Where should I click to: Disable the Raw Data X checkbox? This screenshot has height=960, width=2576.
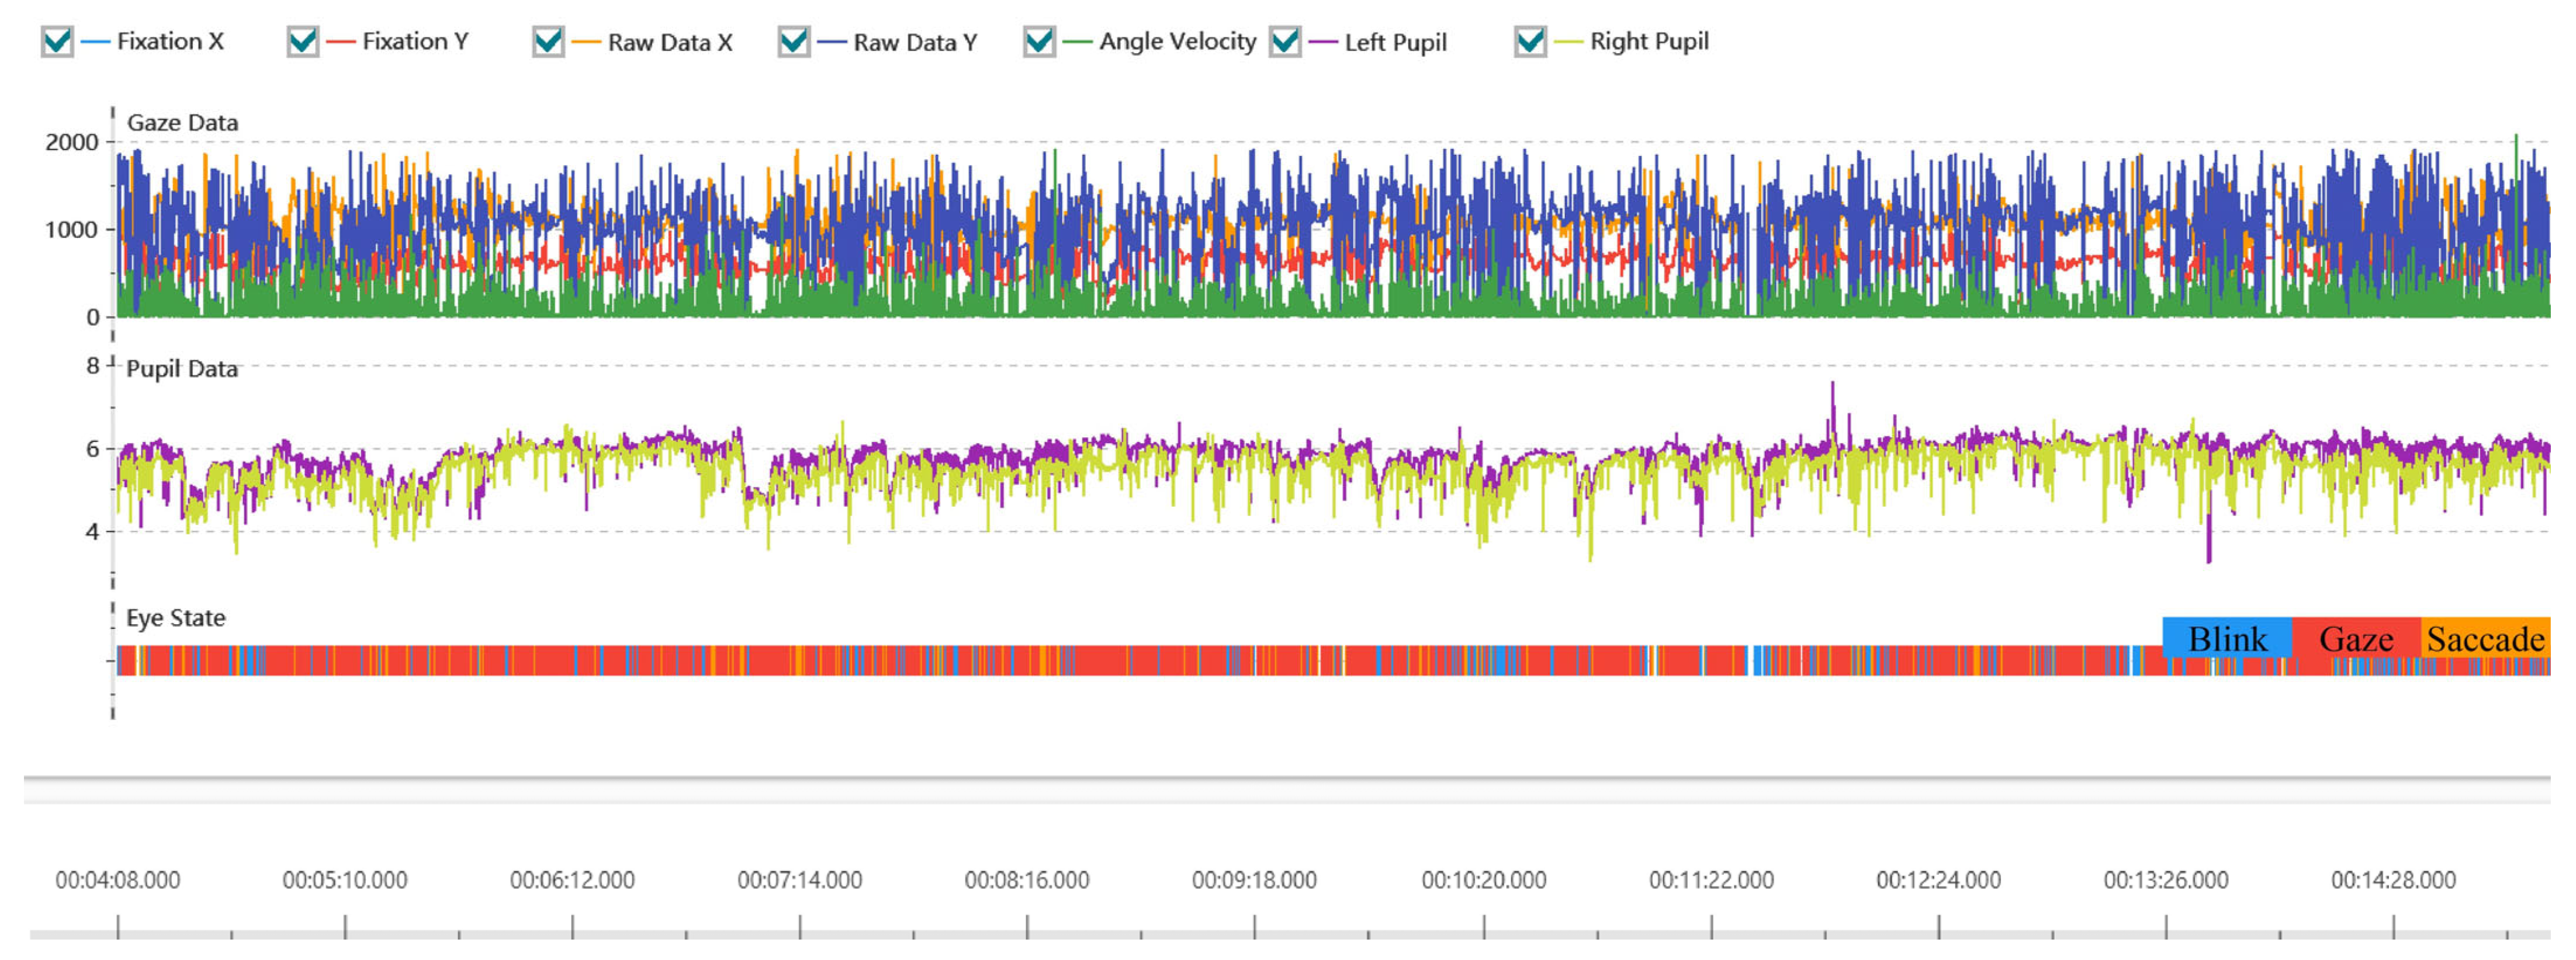548,42
